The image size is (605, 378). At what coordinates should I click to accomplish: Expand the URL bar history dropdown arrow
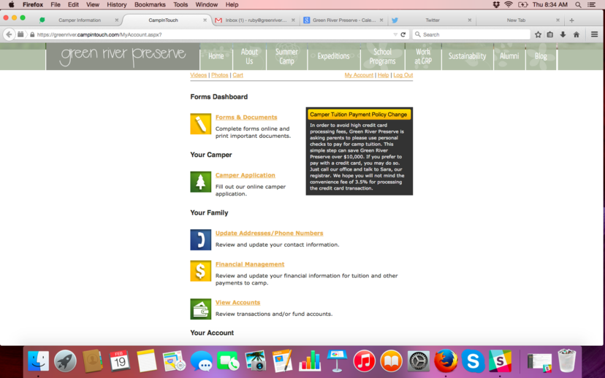395,35
